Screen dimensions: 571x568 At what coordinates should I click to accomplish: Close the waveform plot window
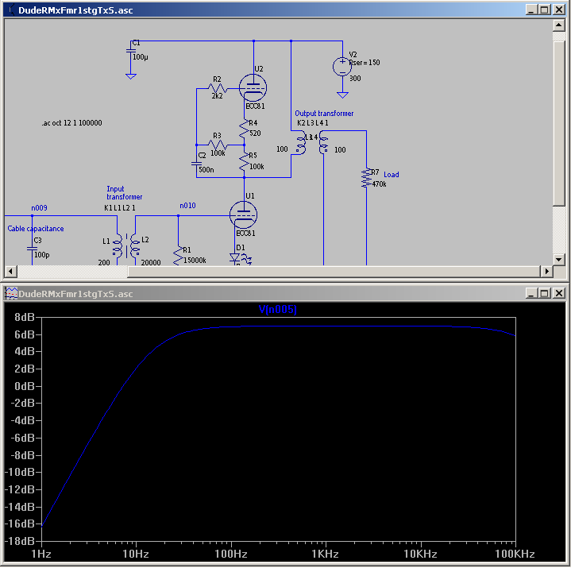point(559,293)
